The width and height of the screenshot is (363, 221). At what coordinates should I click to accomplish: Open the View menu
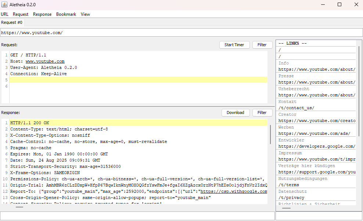(x=86, y=14)
